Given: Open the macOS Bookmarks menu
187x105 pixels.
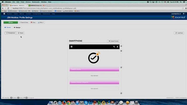Looking at the screenshot, I should pos(36,2).
